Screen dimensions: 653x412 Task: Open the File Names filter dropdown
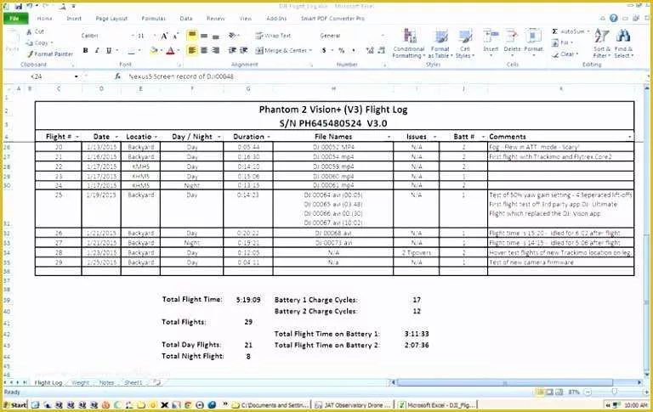389,137
